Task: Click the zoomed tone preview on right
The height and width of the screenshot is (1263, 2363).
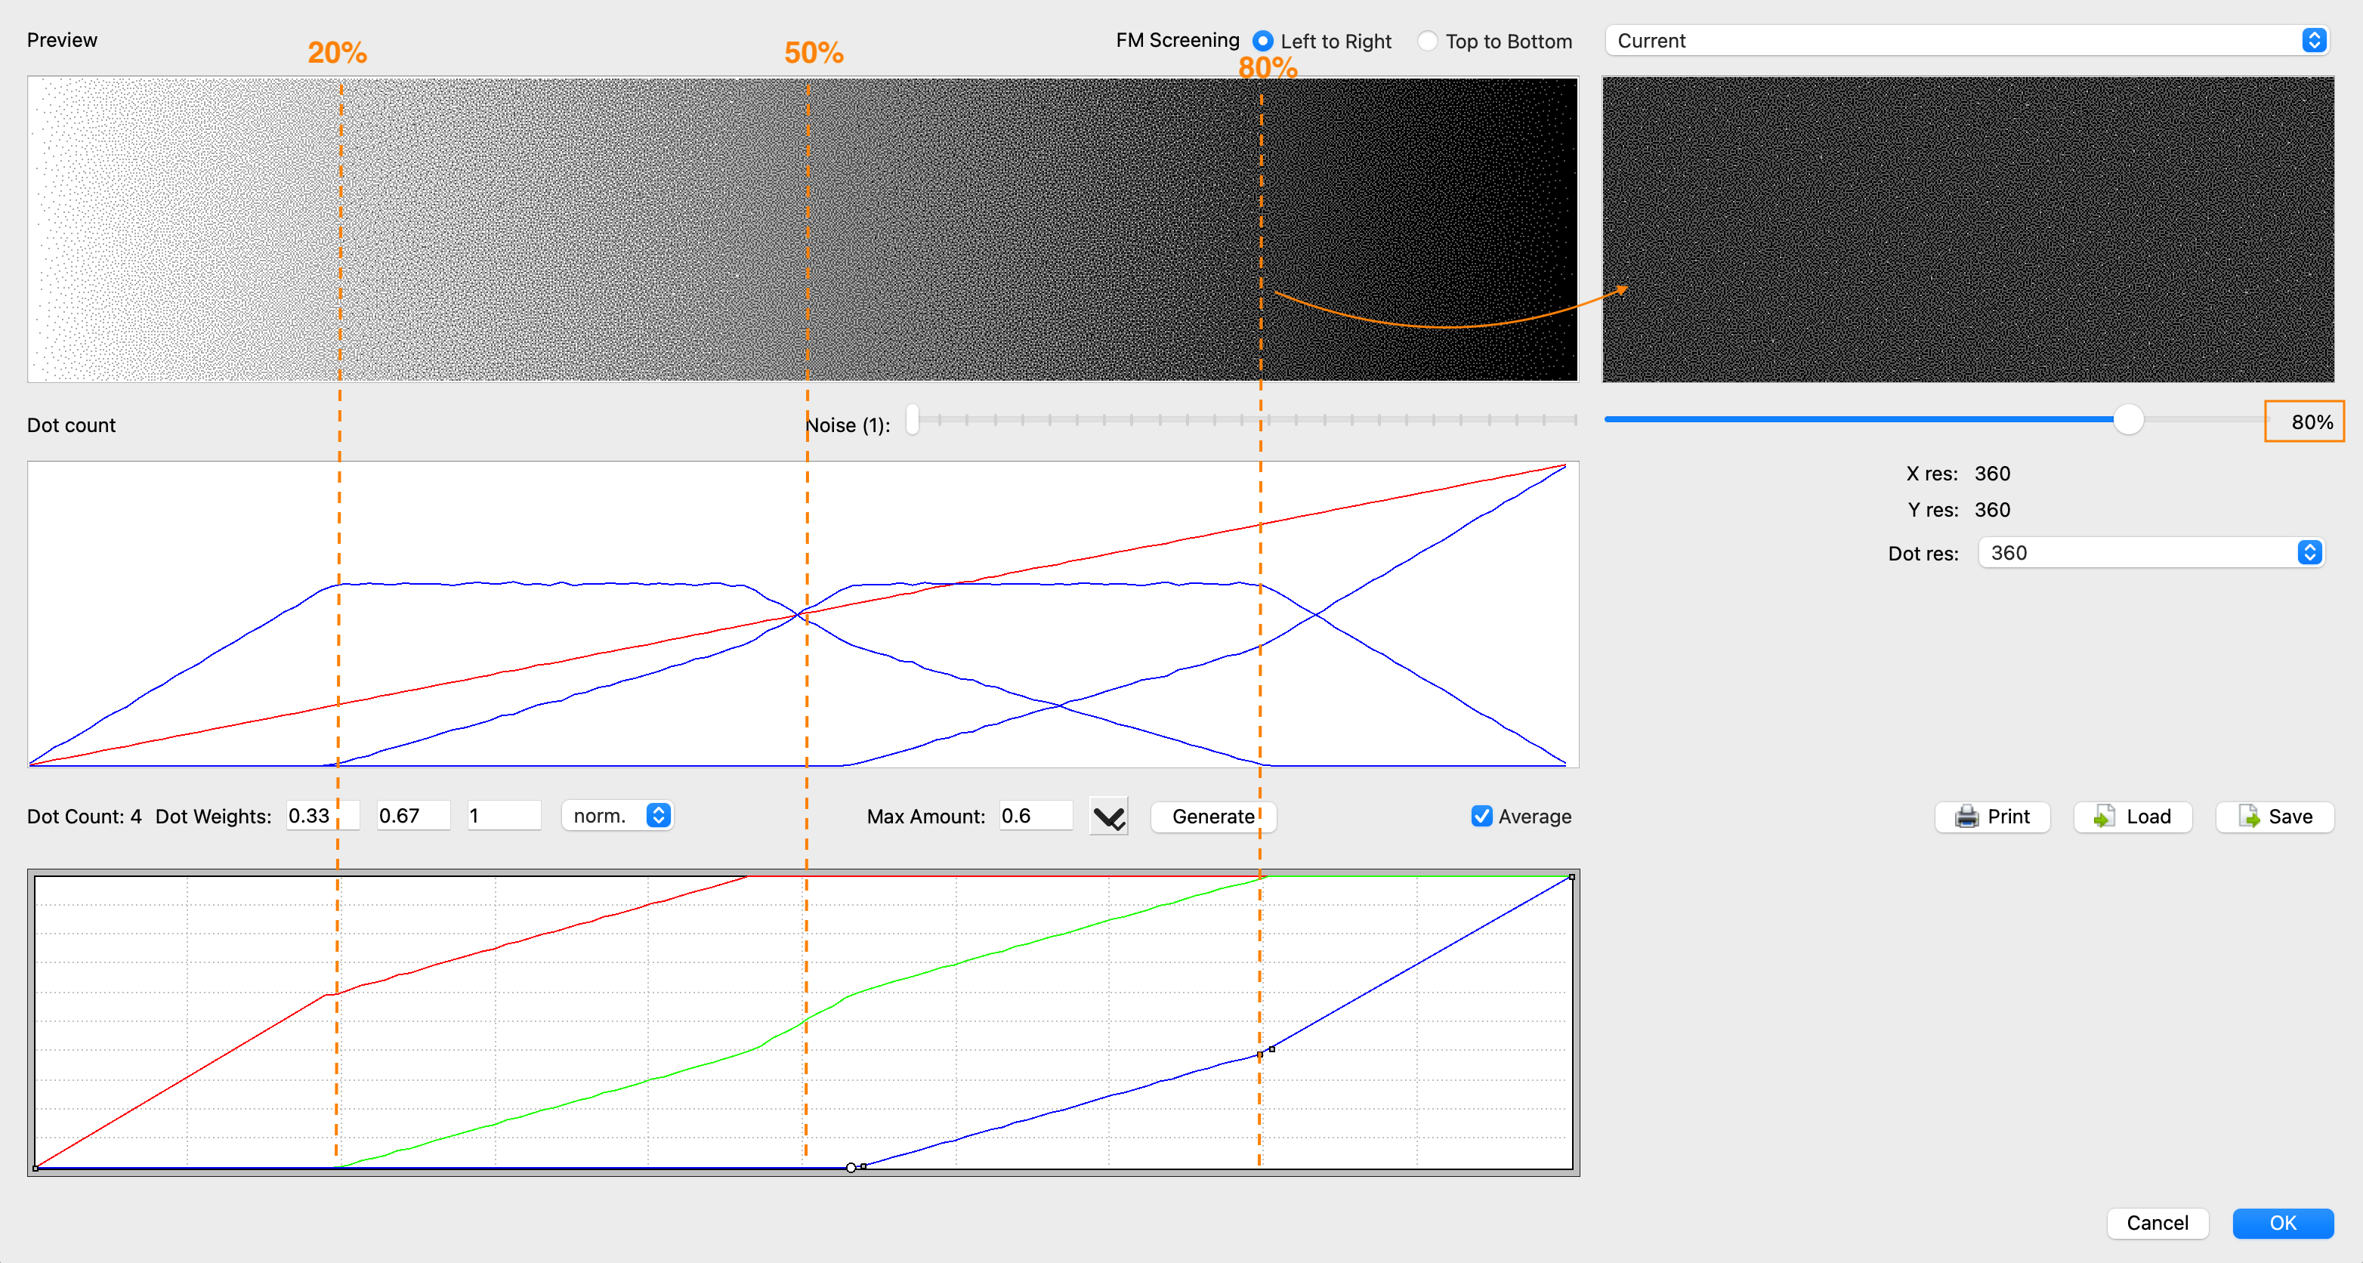Action: (1968, 230)
